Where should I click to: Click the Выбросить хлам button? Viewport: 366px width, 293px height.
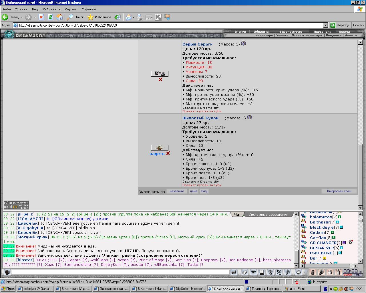point(339,191)
